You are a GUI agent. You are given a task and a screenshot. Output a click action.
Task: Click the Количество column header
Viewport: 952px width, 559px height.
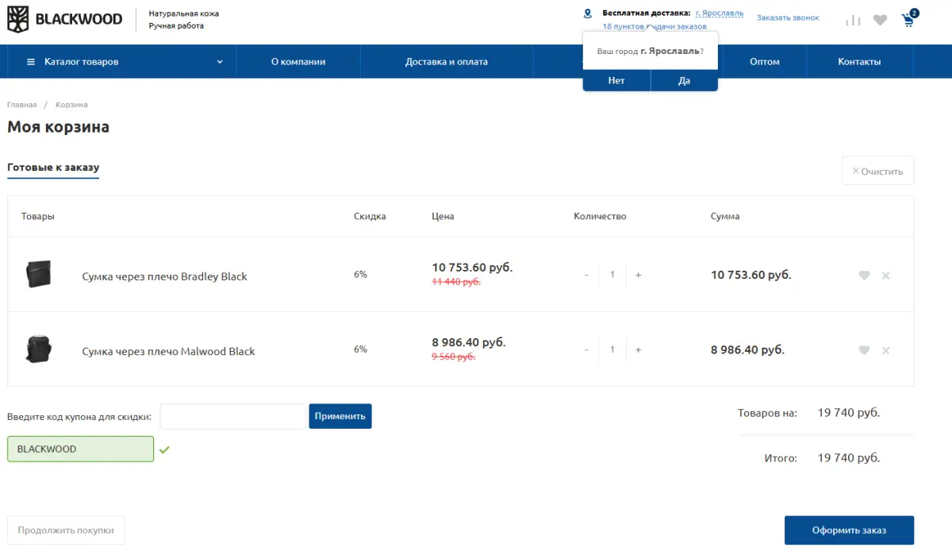[600, 216]
